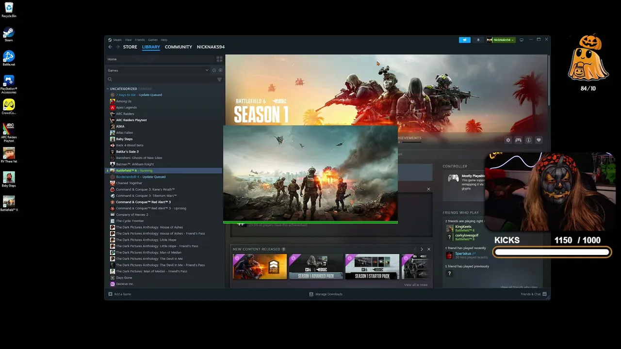The image size is (621, 349).
Task: Click the New Content Released help icon
Action: point(284,249)
